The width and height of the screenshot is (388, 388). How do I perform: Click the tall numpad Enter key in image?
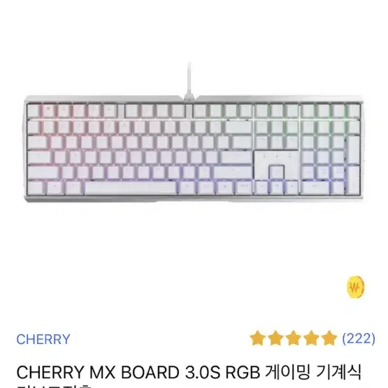click(354, 180)
